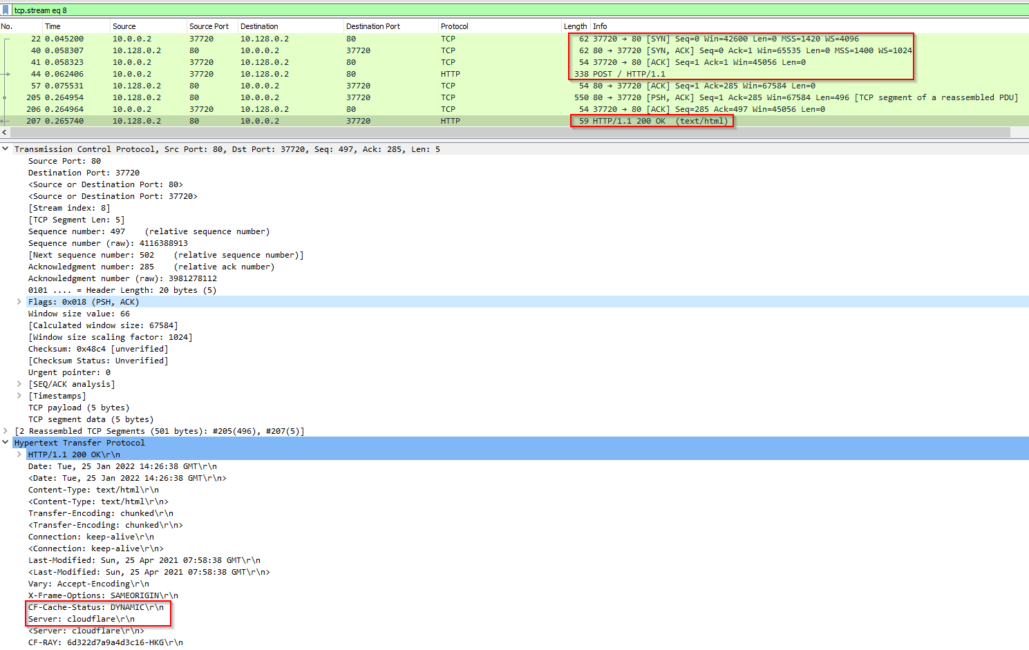This screenshot has height=650, width=1029.
Task: Sort packets by the Time column header
Action: (53, 26)
